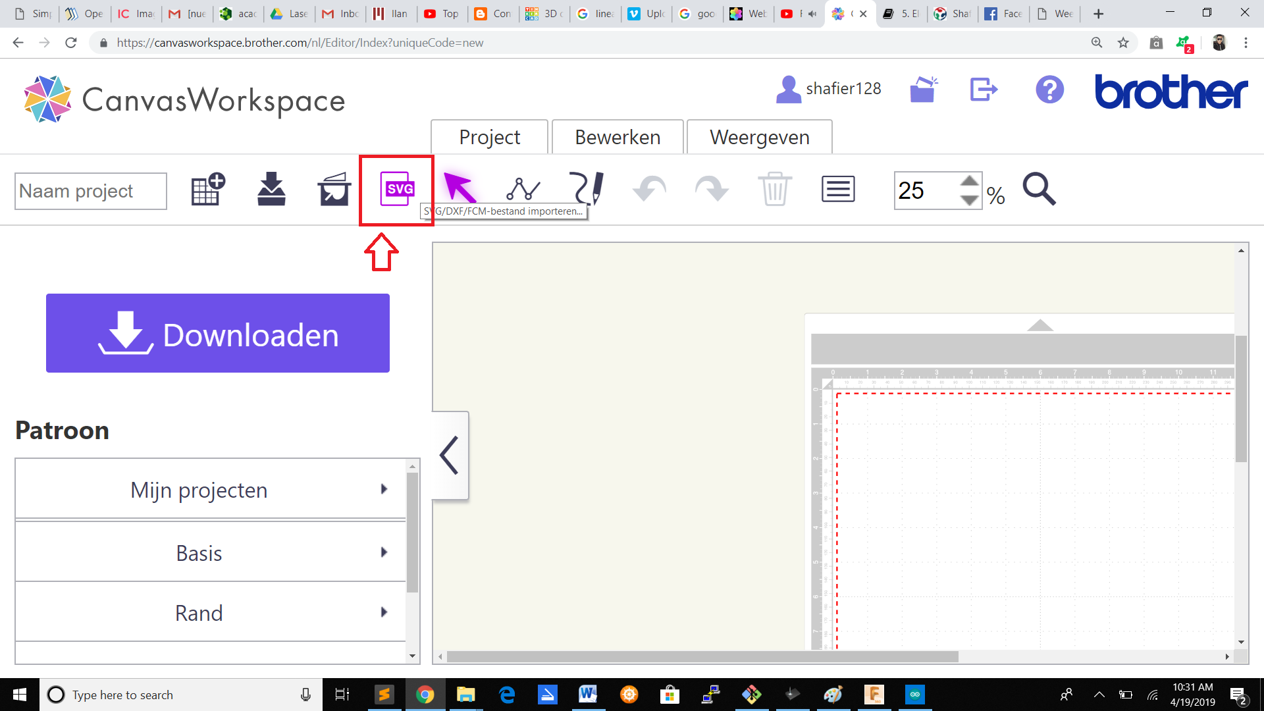Image resolution: width=1264 pixels, height=711 pixels.
Task: Click the redo arrow icon
Action: [x=712, y=190]
